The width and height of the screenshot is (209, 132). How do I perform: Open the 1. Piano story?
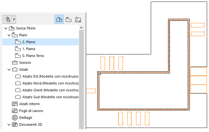click(29, 49)
